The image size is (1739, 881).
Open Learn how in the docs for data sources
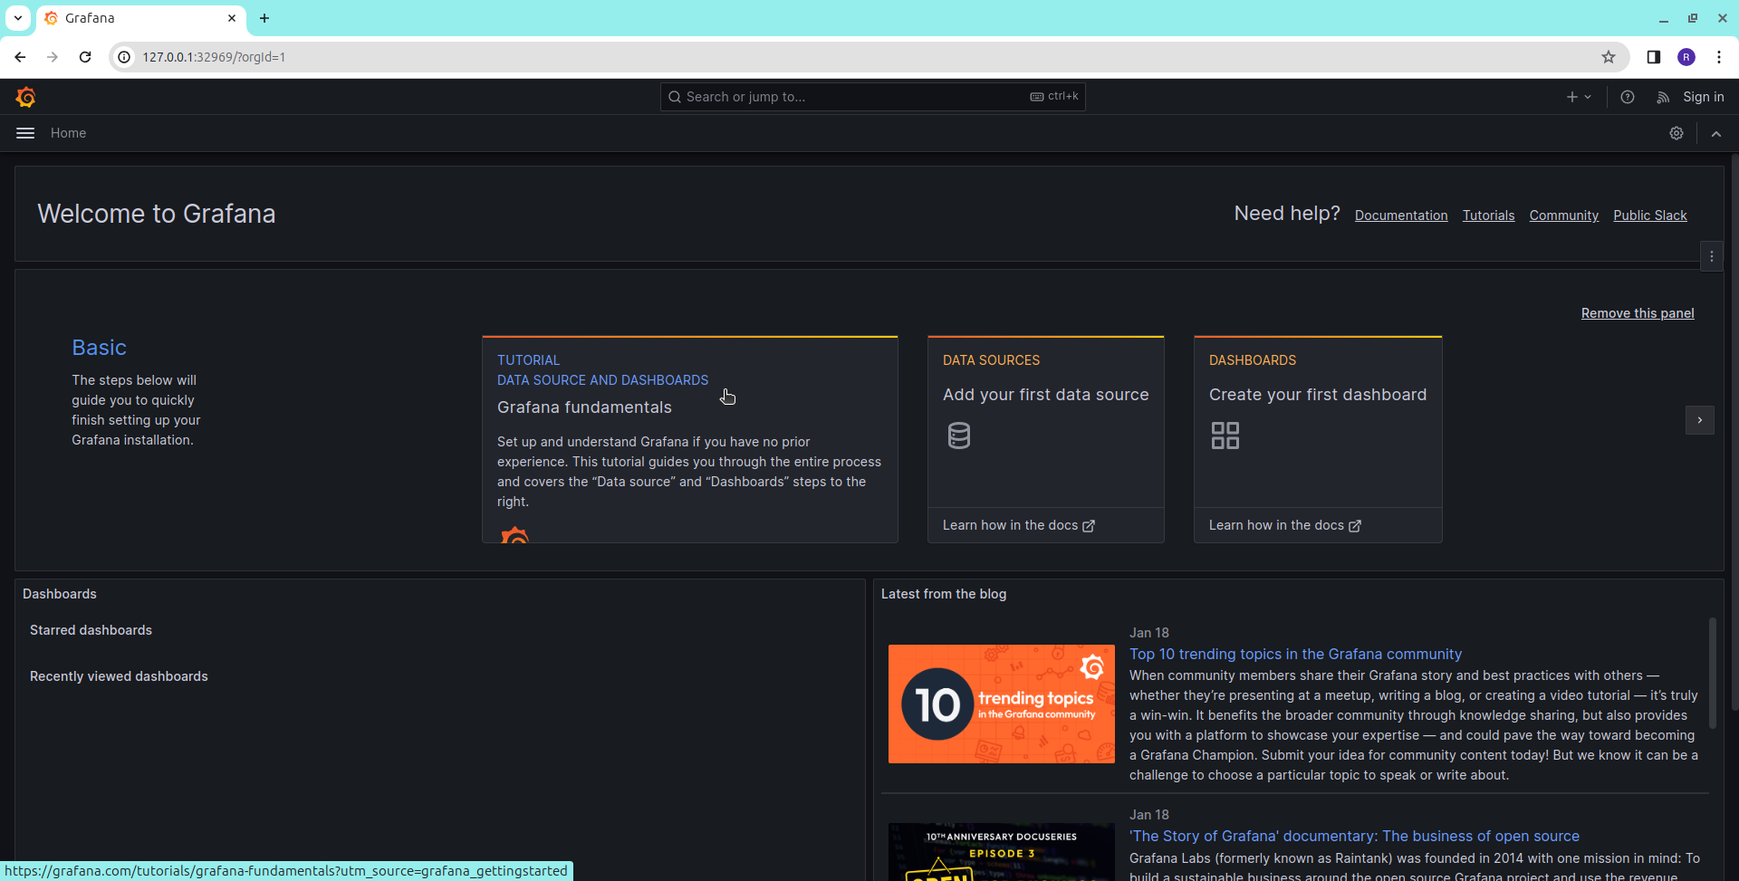[1019, 525]
